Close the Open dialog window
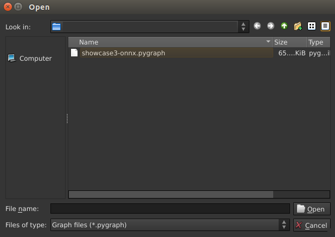 pos(7,7)
